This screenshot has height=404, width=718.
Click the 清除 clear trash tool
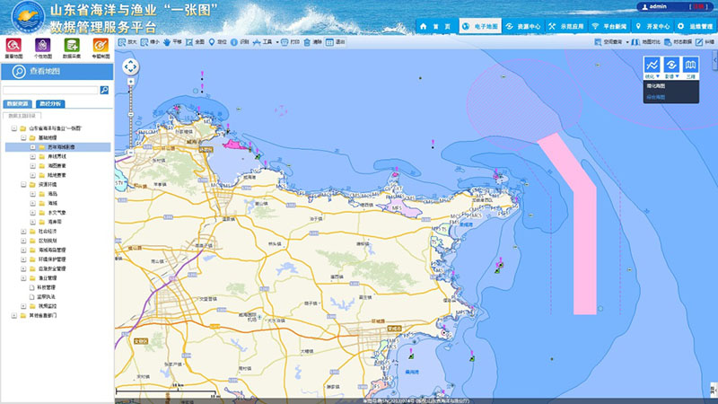coord(312,42)
